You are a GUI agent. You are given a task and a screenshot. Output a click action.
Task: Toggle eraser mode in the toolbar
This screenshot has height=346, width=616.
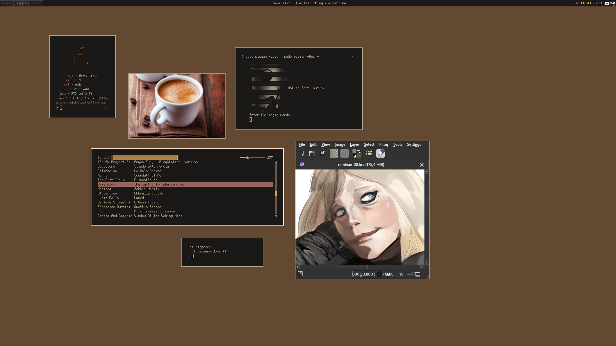tap(381, 154)
